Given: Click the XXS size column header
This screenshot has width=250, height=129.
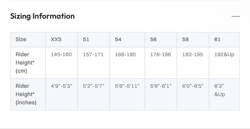Looking at the screenshot, I should (56, 39).
